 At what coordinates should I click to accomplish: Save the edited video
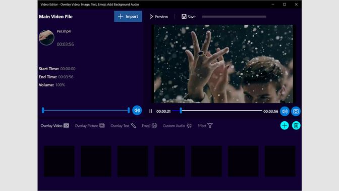click(188, 17)
